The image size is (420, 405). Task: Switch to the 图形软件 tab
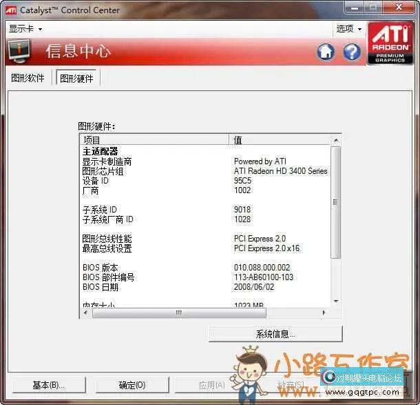click(x=28, y=78)
